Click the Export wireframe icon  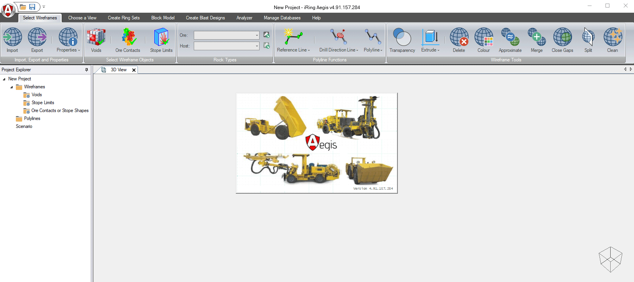37,37
